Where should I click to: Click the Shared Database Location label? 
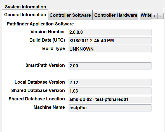click(x=37, y=99)
